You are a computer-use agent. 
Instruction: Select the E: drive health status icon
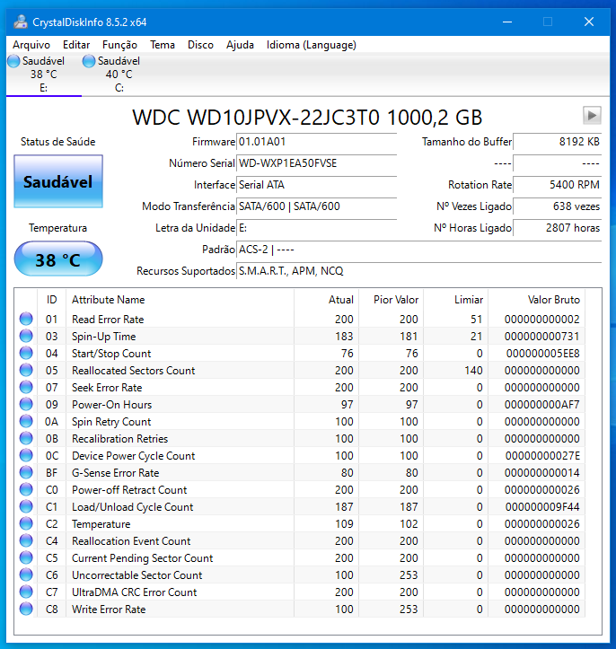click(x=13, y=61)
